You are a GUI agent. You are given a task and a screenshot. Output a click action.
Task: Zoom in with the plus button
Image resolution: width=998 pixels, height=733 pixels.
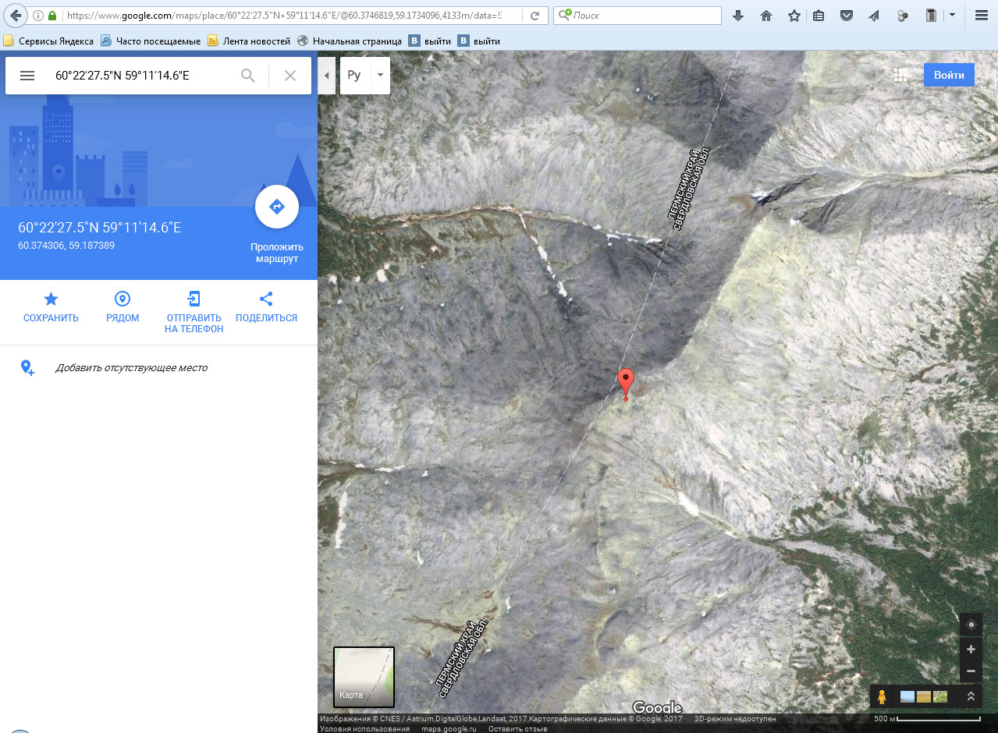[971, 649]
